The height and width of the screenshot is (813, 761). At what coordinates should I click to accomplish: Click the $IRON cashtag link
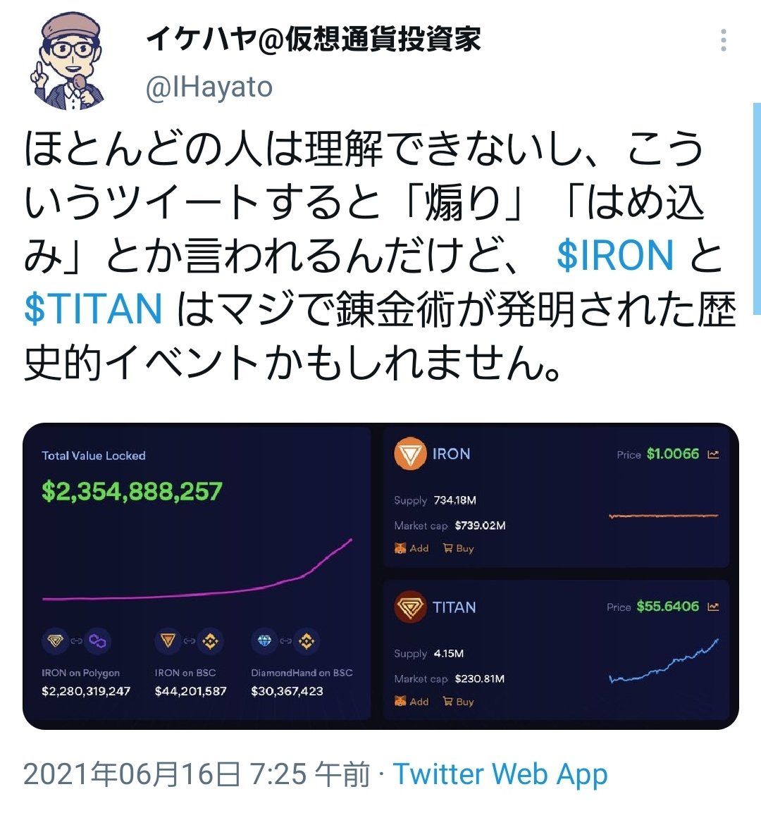[614, 255]
